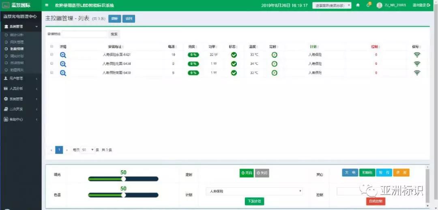The width and height of the screenshot is (438, 210).
Task: Toggle the select-all checkbox in table header
Action: pyautogui.click(x=52, y=47)
